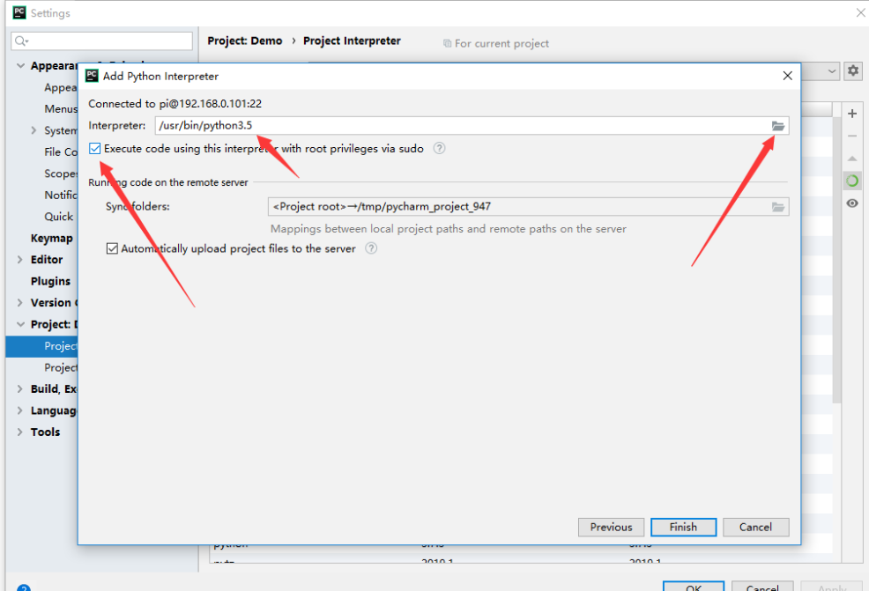
Task: Click Cancel in Add Python Interpreter dialog
Action: 755,528
